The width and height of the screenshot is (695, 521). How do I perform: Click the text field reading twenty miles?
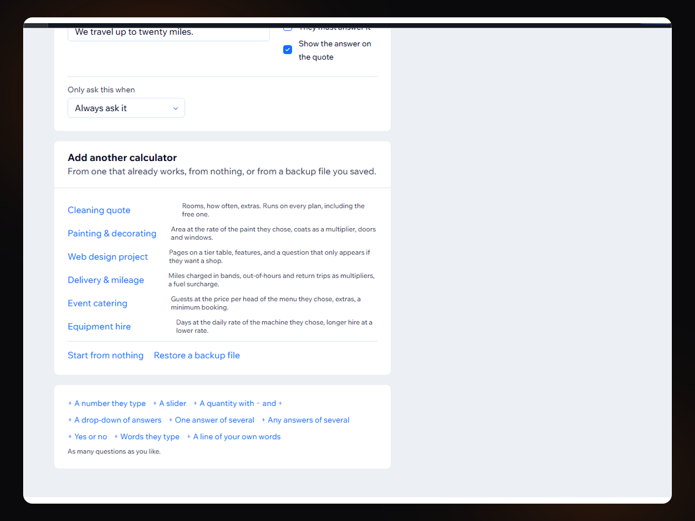[169, 34]
